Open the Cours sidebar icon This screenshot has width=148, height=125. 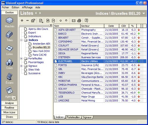coord(9,62)
